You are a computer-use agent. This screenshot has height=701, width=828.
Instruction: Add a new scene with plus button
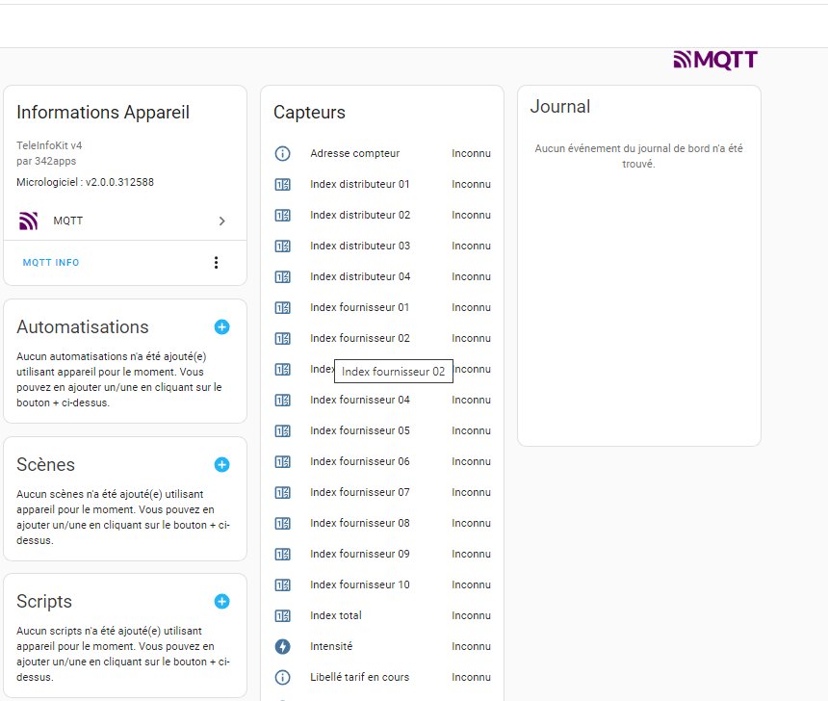[x=221, y=465]
